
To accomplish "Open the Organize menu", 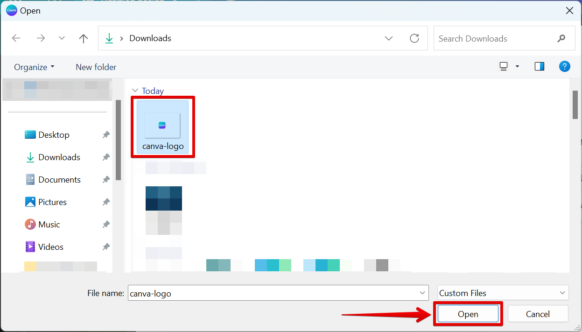I will pos(34,67).
